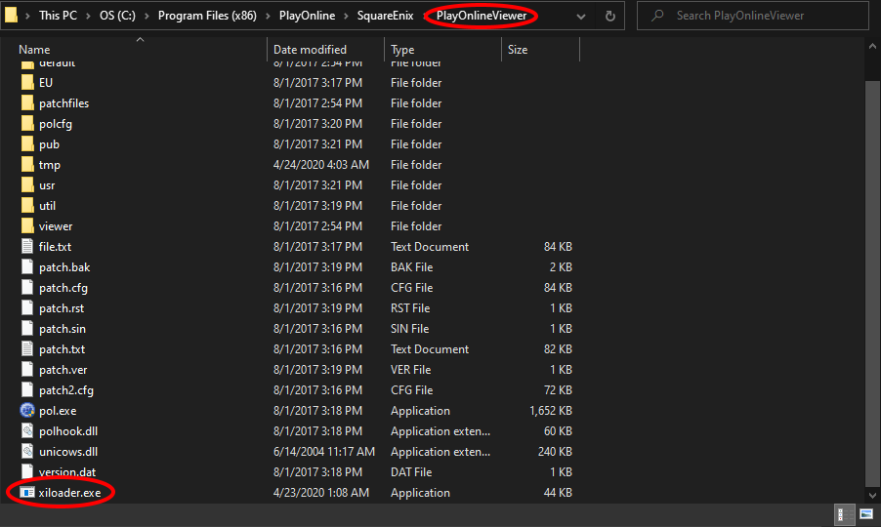Click the viewer folder icon
881x527 pixels.
[27, 226]
